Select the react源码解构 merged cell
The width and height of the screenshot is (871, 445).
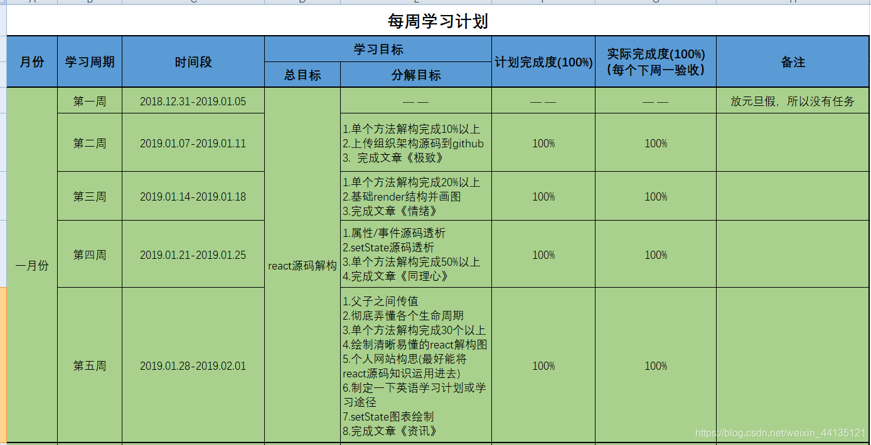click(x=302, y=265)
